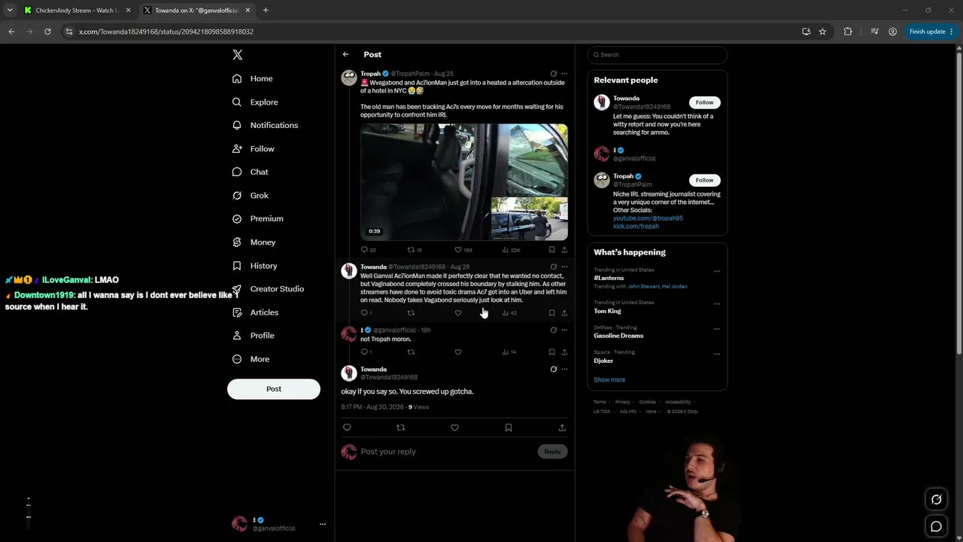Like Towanda's Aug 29 reply

458,313
